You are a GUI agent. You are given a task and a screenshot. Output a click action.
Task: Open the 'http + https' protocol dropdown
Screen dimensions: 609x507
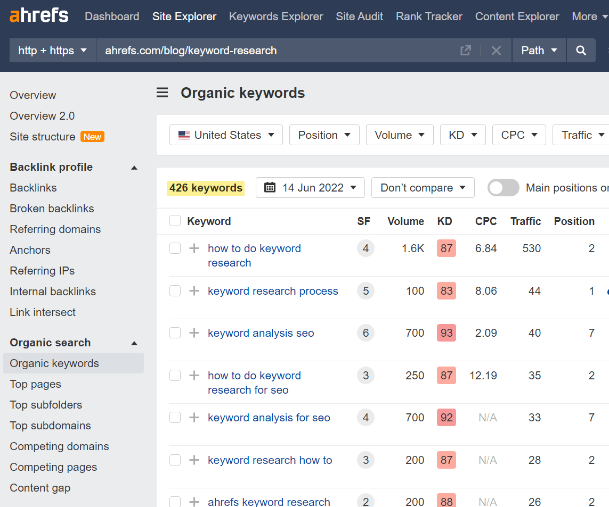[x=52, y=50]
